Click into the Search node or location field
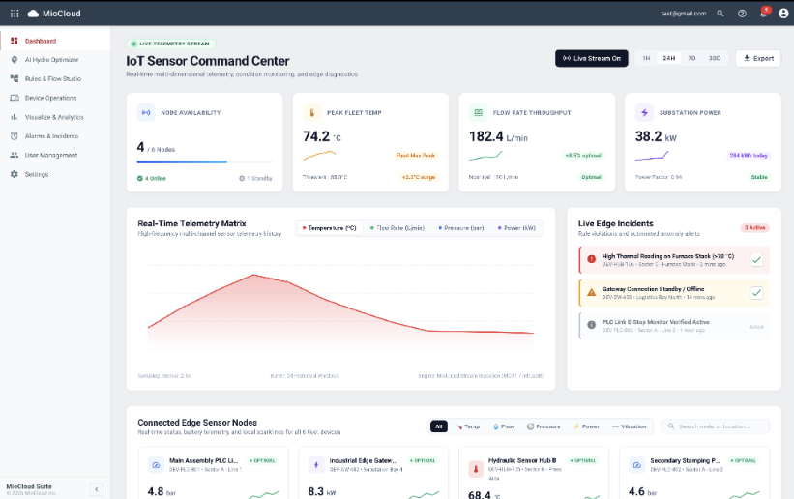Viewport: 794px width, 499px height. pos(715,426)
